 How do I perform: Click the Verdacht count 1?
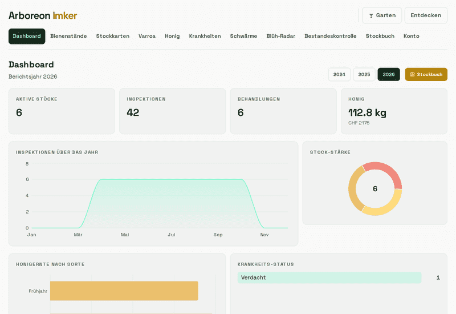438,277
